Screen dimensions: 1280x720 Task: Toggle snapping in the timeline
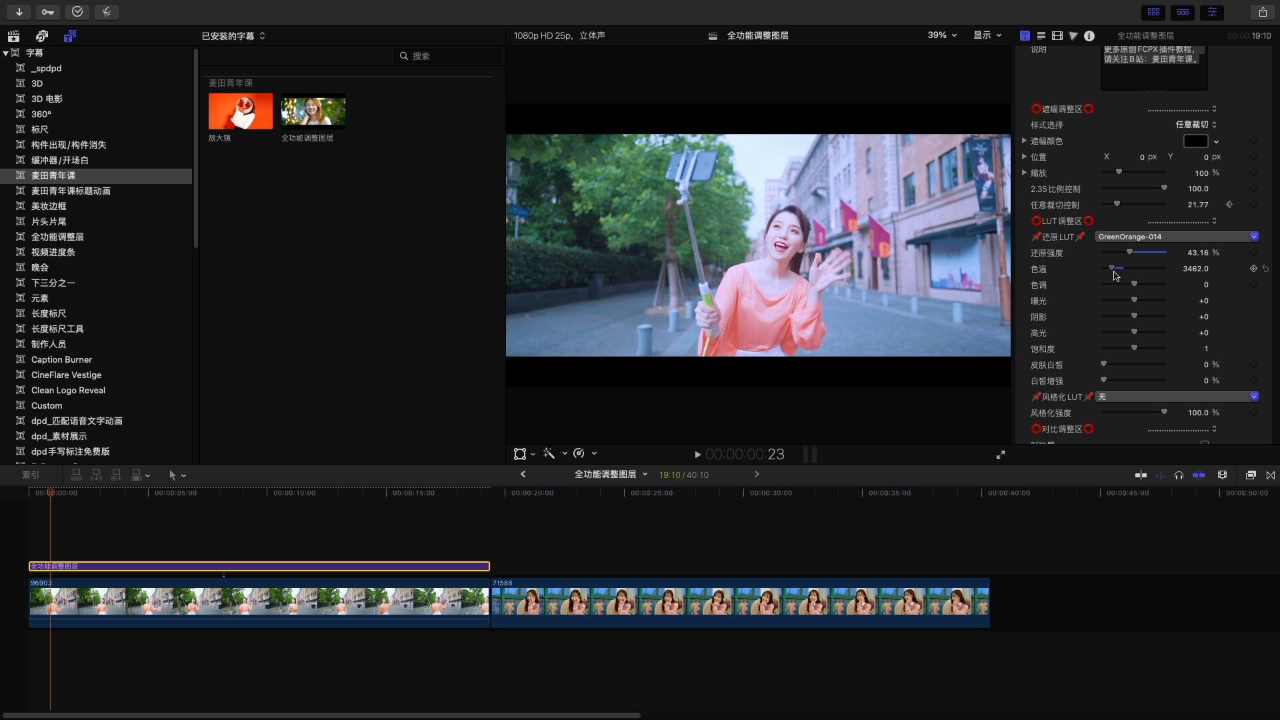(x=1199, y=475)
